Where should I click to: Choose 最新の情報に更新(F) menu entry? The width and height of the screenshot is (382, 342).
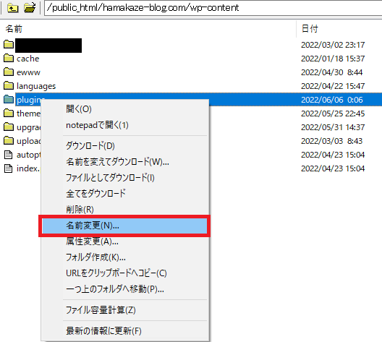124,331
